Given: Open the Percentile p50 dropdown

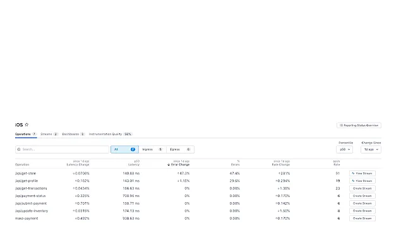Looking at the screenshot, I should (x=345, y=150).
